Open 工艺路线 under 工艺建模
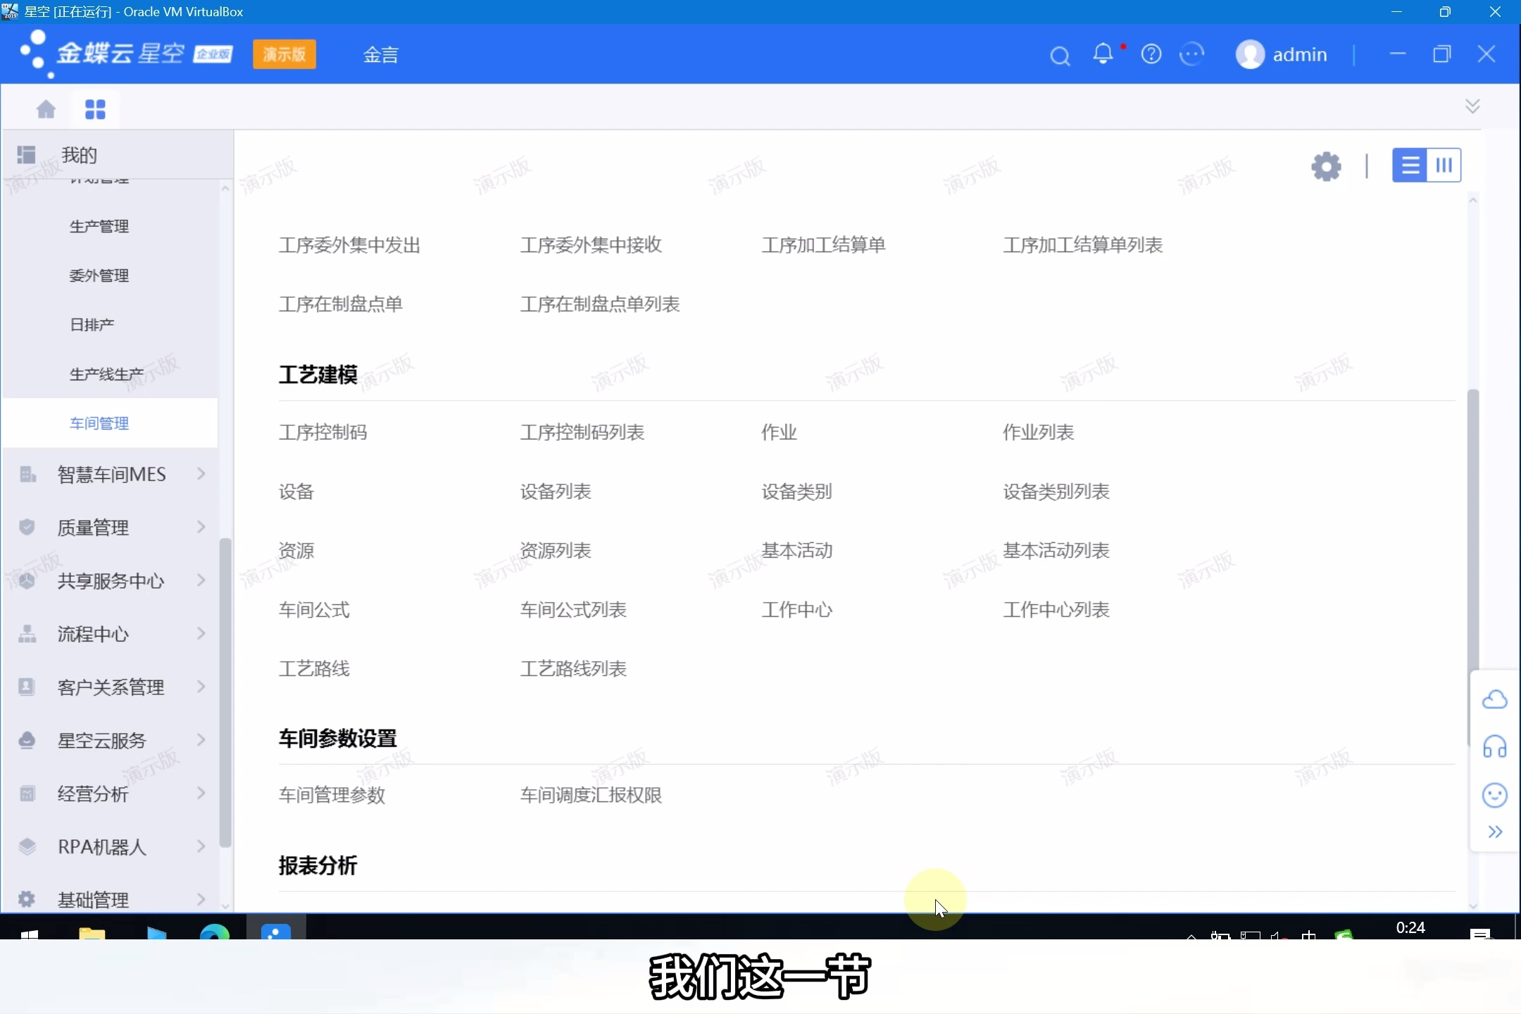The width and height of the screenshot is (1521, 1014). [x=314, y=668]
